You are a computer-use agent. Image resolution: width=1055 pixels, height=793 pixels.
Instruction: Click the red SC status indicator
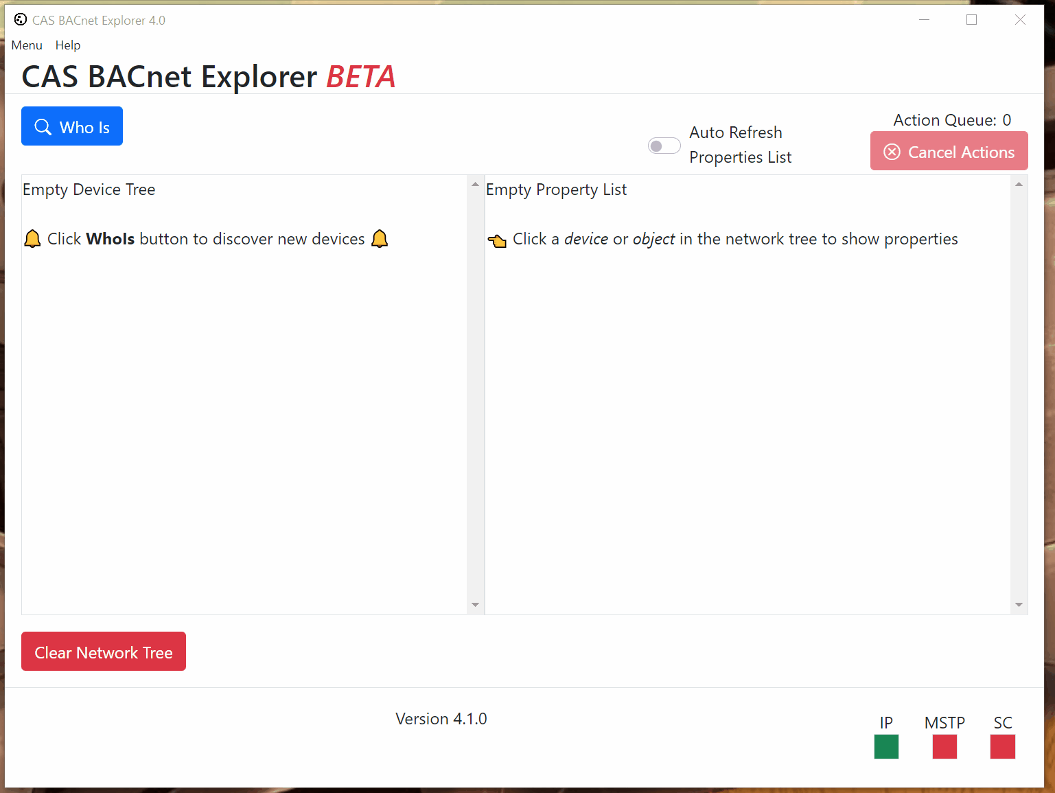point(1003,746)
